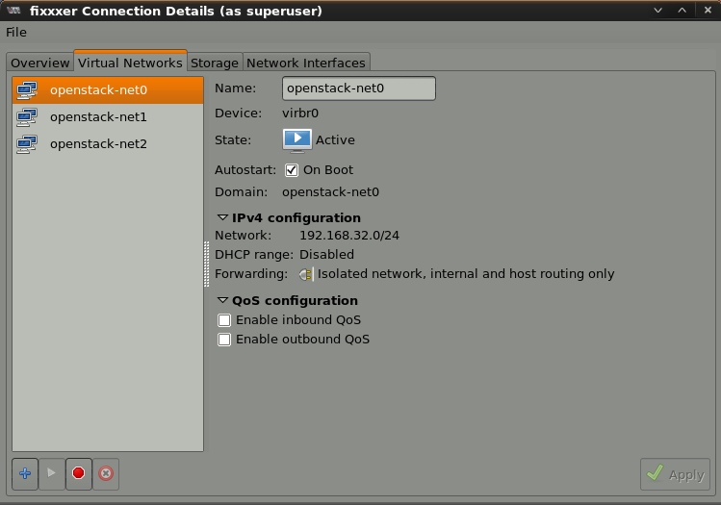Click the network Name text field
Viewport: 721px width, 505px height.
point(359,88)
